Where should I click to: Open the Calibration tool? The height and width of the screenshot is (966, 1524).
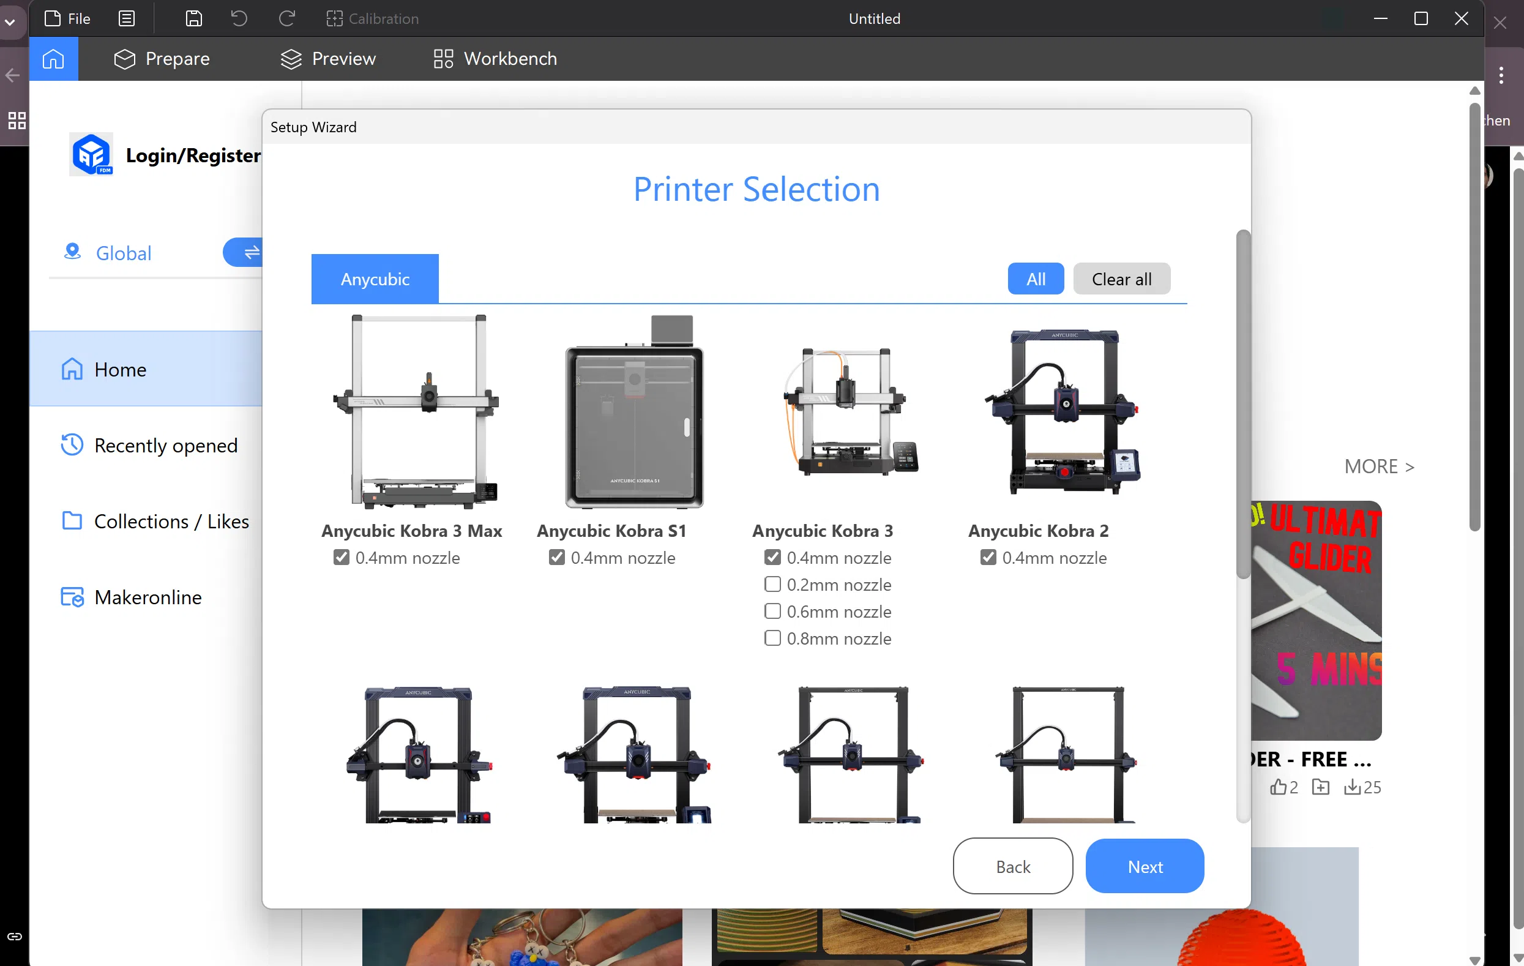[372, 18]
